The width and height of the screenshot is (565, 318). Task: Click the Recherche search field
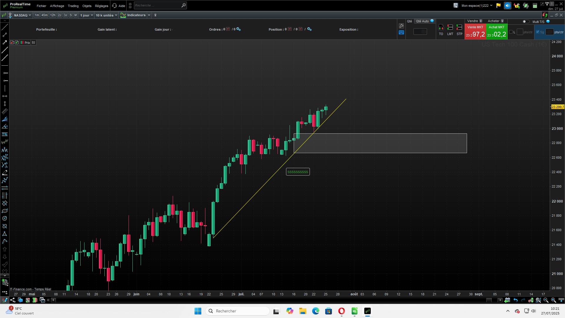coord(157,6)
